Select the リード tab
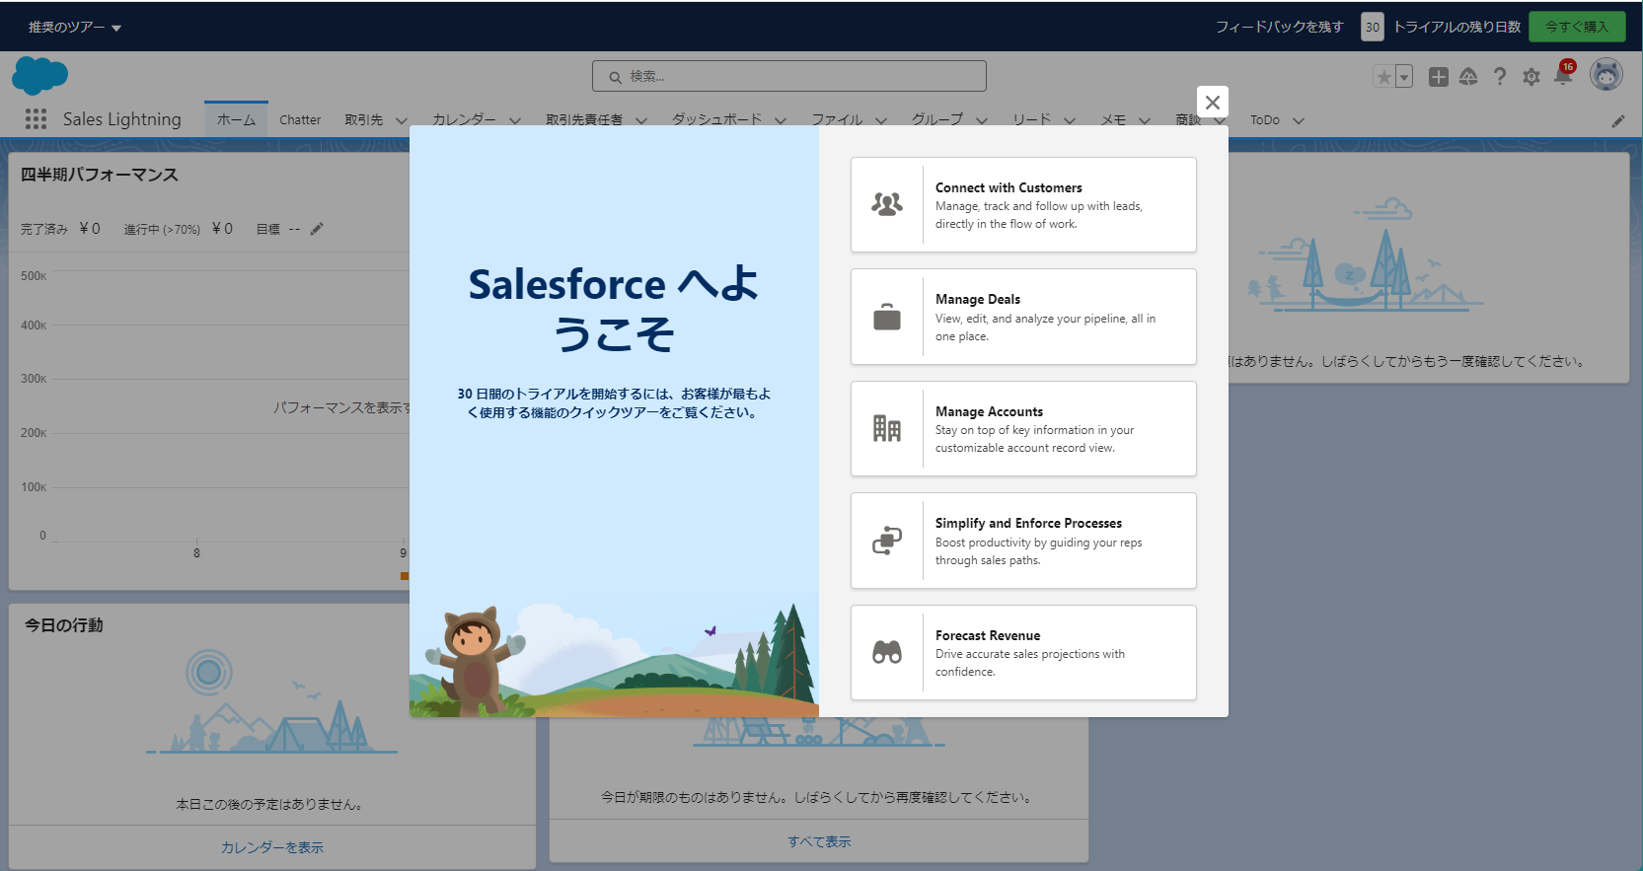 tap(1031, 119)
